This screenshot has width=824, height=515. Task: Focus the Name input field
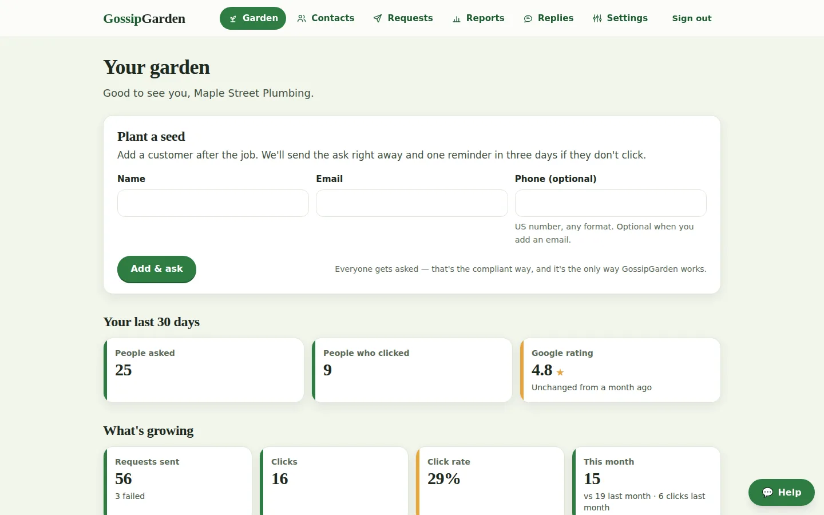pos(213,203)
